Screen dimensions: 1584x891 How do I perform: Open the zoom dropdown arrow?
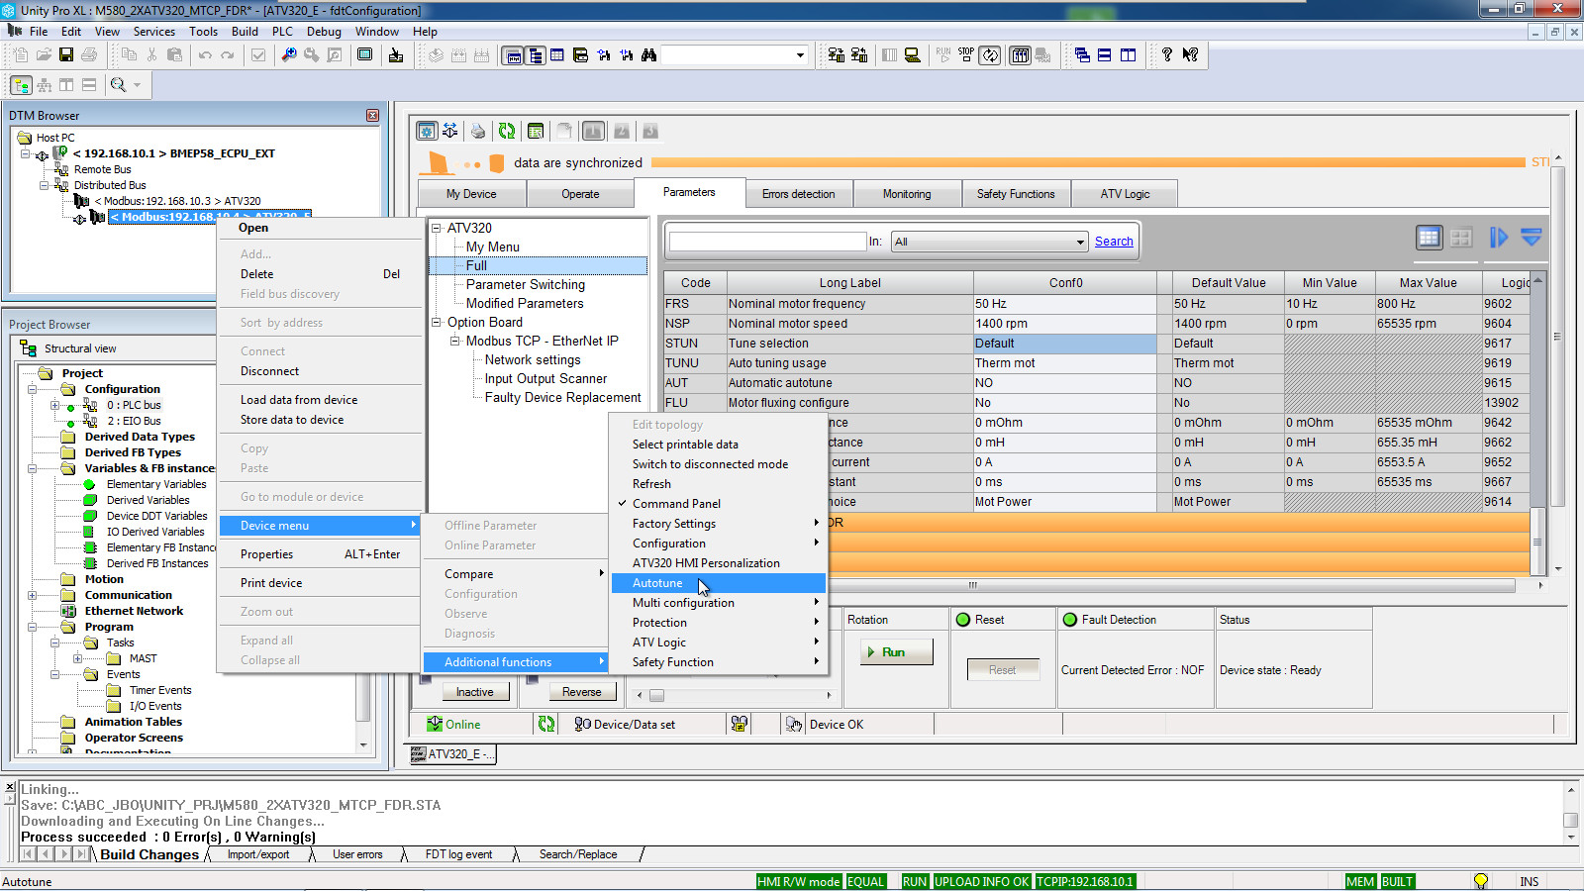tap(137, 85)
